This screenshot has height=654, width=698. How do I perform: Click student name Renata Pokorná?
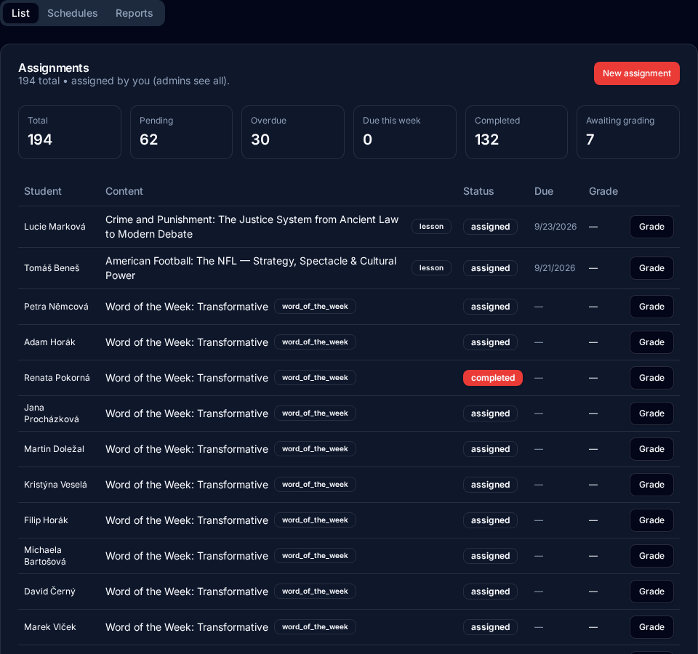[x=57, y=378]
